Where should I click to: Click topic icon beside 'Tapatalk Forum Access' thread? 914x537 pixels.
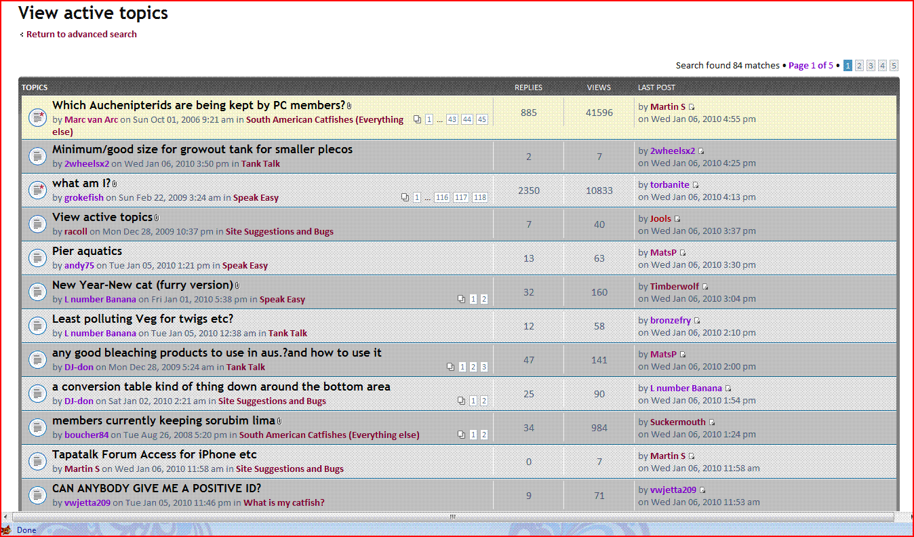point(37,462)
